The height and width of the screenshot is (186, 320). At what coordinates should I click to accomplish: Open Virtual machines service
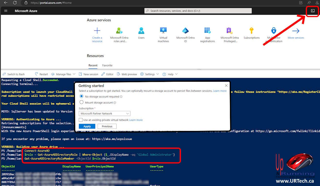163,31
